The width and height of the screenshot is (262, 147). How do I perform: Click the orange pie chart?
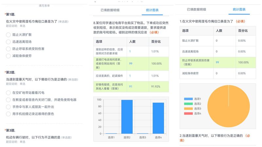228,106
